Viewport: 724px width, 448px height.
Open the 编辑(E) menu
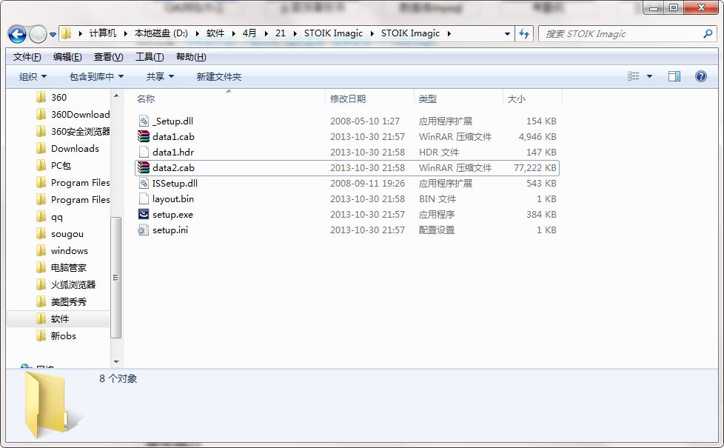[x=67, y=57]
